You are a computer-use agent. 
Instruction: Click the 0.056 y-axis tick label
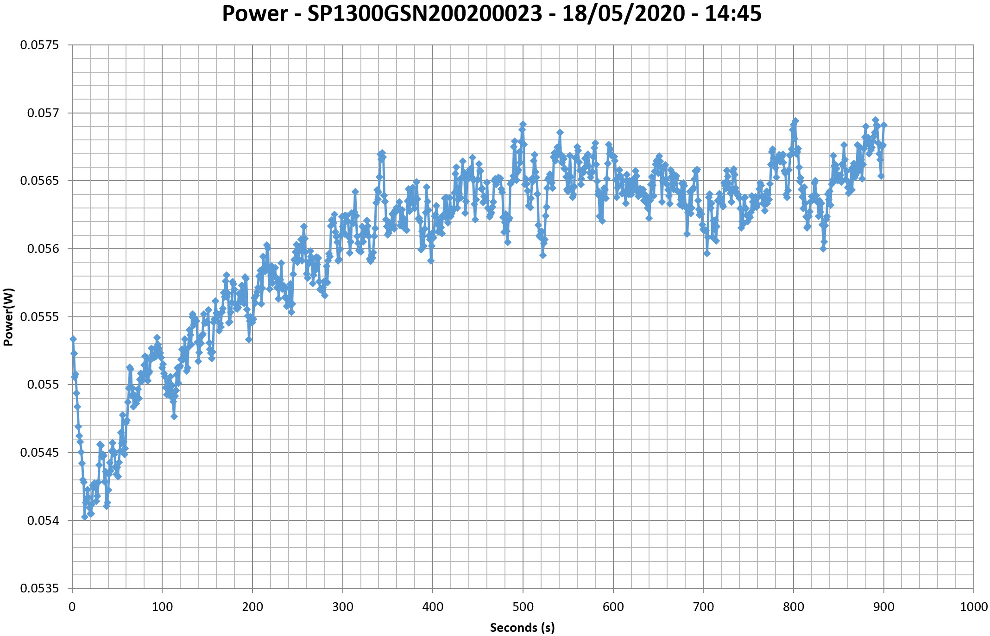coord(44,249)
